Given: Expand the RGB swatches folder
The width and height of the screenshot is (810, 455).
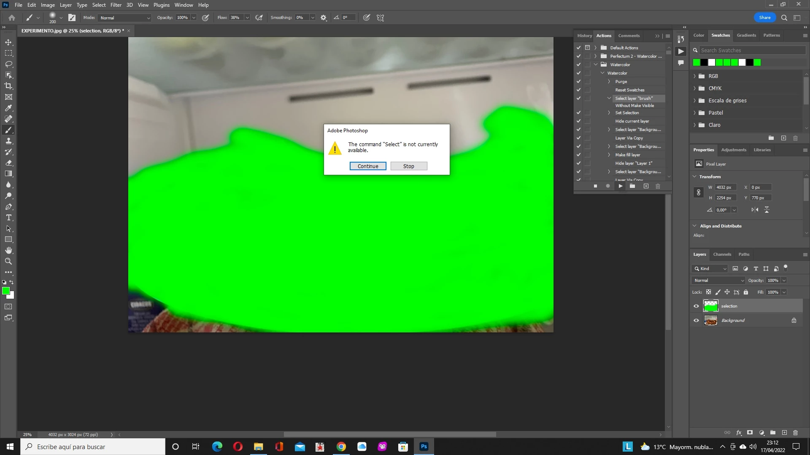Looking at the screenshot, I should coord(694,76).
